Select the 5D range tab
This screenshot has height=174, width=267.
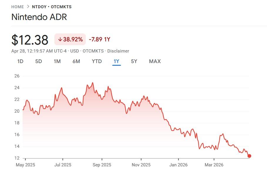point(38,61)
